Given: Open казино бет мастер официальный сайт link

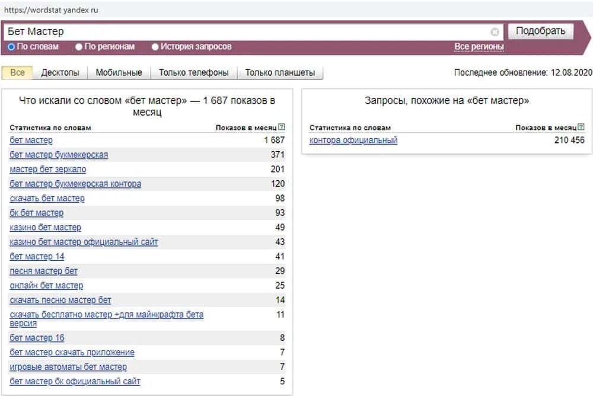Looking at the screenshot, I should click(x=84, y=242).
